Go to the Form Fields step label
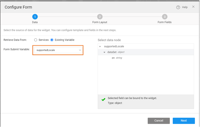 tap(165, 22)
